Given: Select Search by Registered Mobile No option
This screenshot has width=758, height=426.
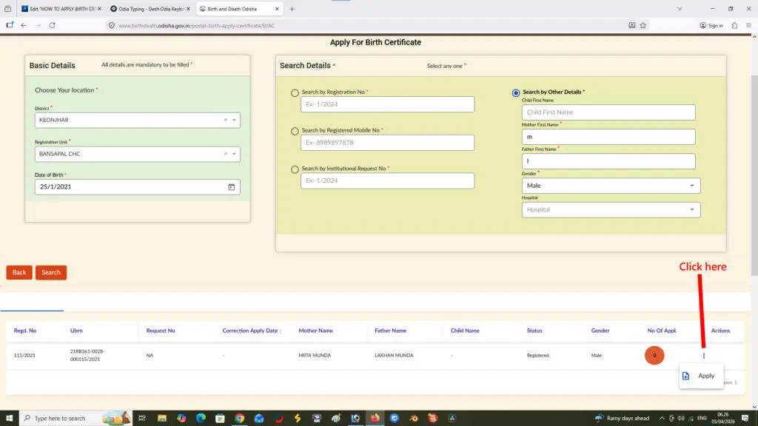Looking at the screenshot, I should pyautogui.click(x=295, y=131).
